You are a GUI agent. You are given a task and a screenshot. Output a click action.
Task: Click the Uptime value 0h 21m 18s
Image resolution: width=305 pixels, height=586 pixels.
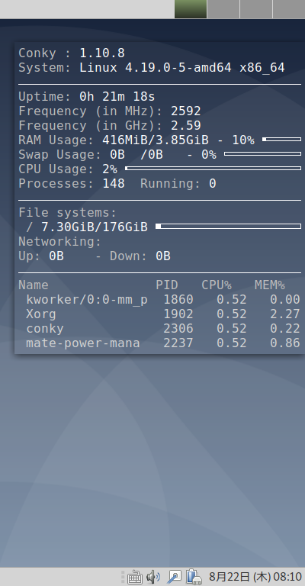[x=117, y=97]
